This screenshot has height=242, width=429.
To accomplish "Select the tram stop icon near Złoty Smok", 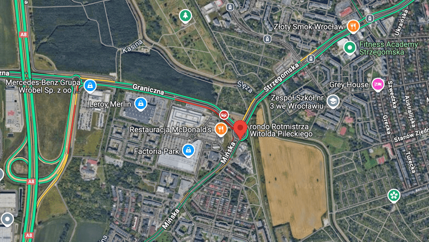I will click(370, 18).
